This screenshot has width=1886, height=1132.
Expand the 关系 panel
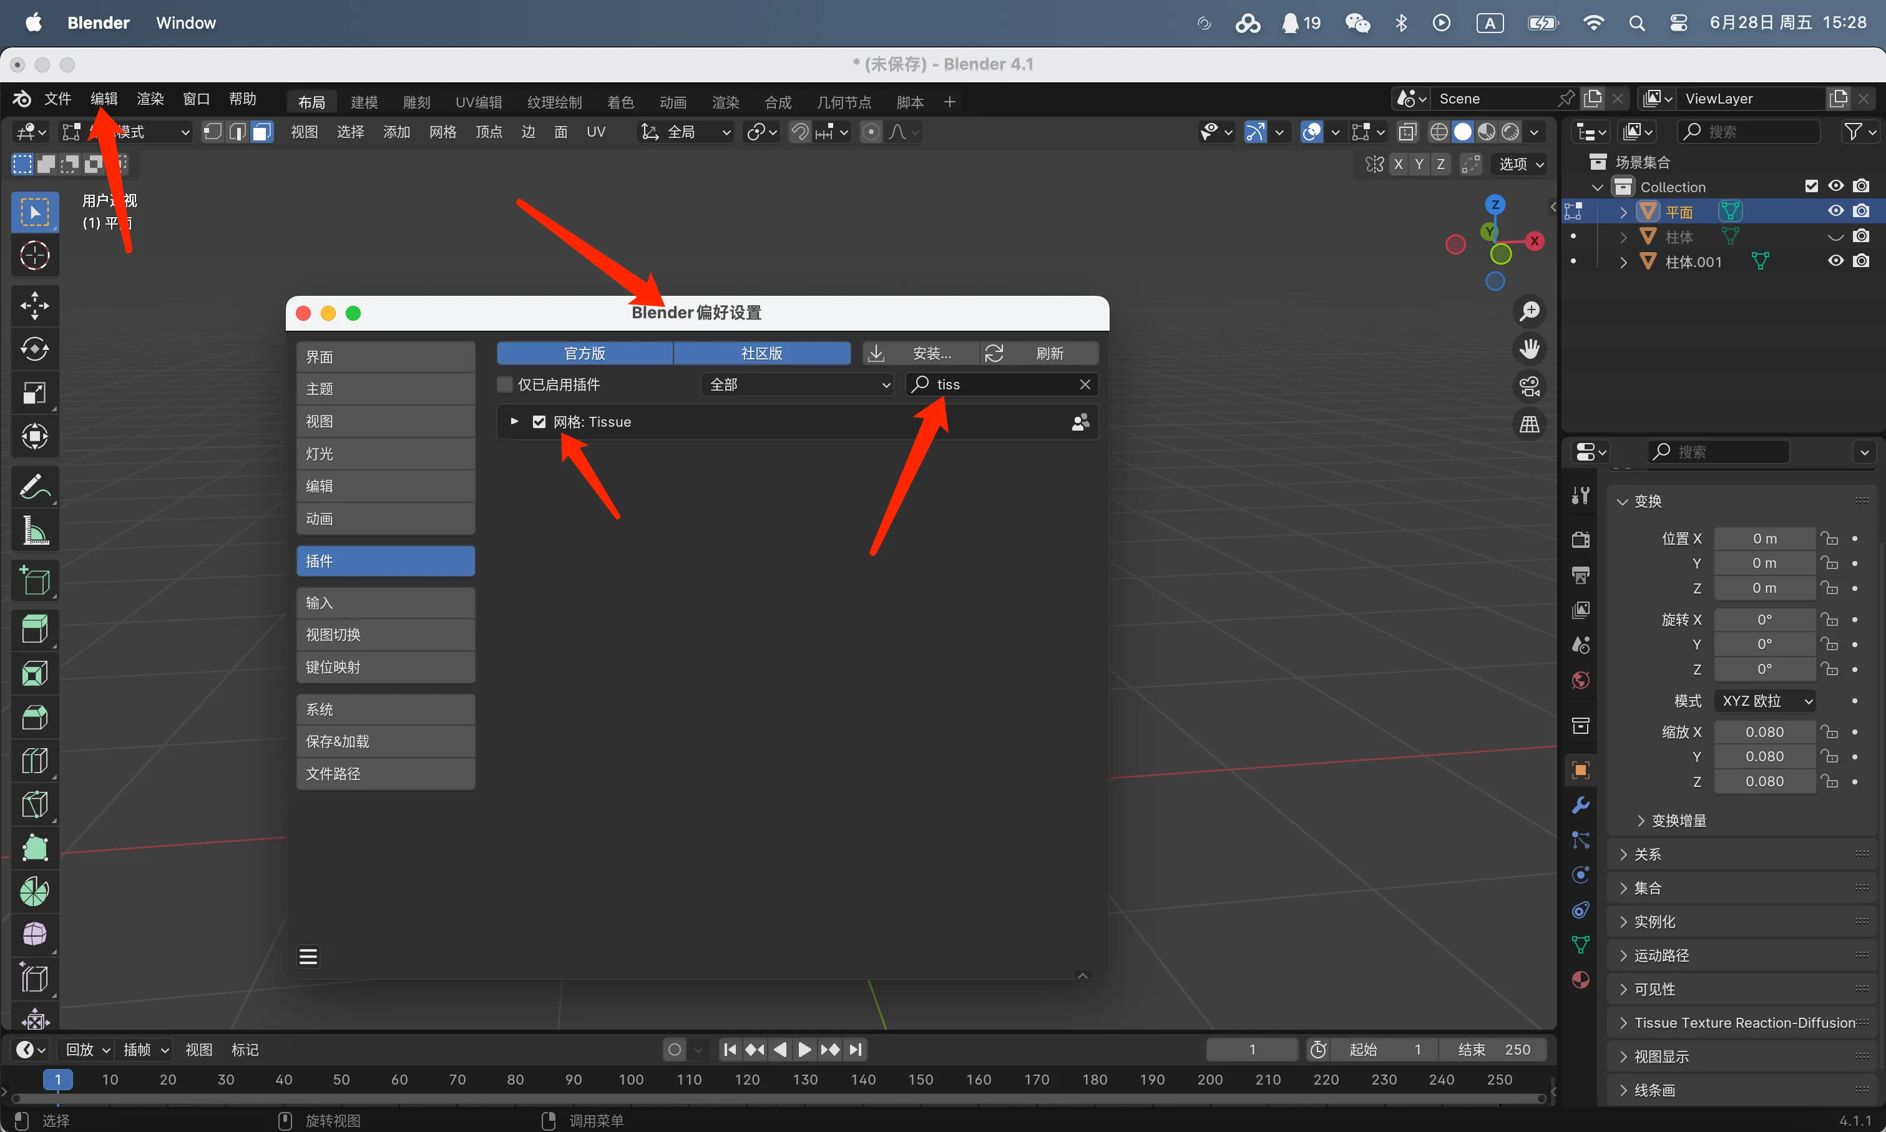point(1648,854)
